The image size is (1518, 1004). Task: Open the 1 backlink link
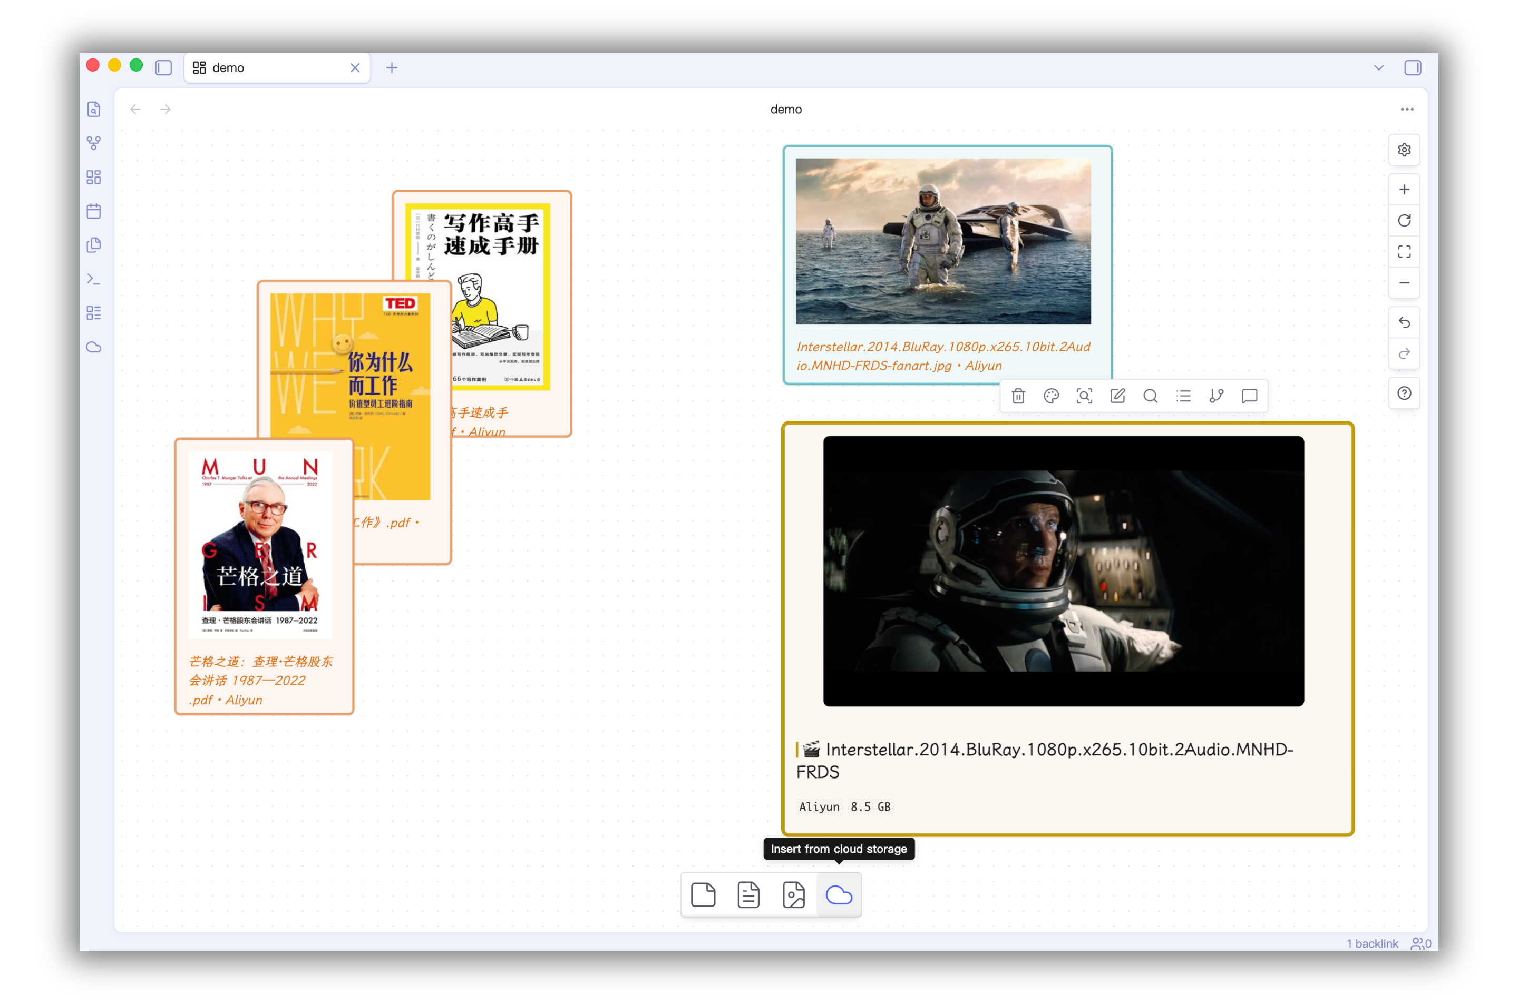coord(1372,944)
